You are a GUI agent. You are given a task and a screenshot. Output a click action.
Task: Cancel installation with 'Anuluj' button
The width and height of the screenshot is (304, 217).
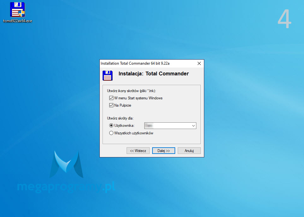pos(189,151)
